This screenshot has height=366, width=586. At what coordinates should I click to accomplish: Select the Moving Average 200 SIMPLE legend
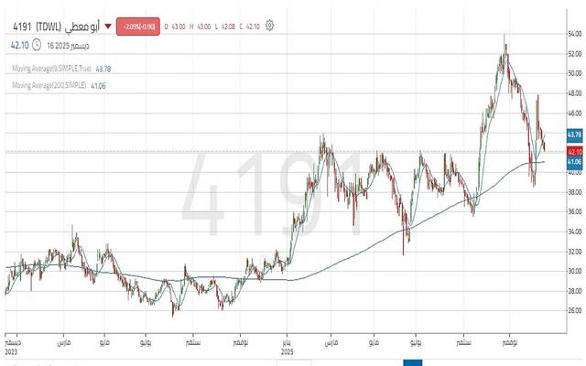49,85
